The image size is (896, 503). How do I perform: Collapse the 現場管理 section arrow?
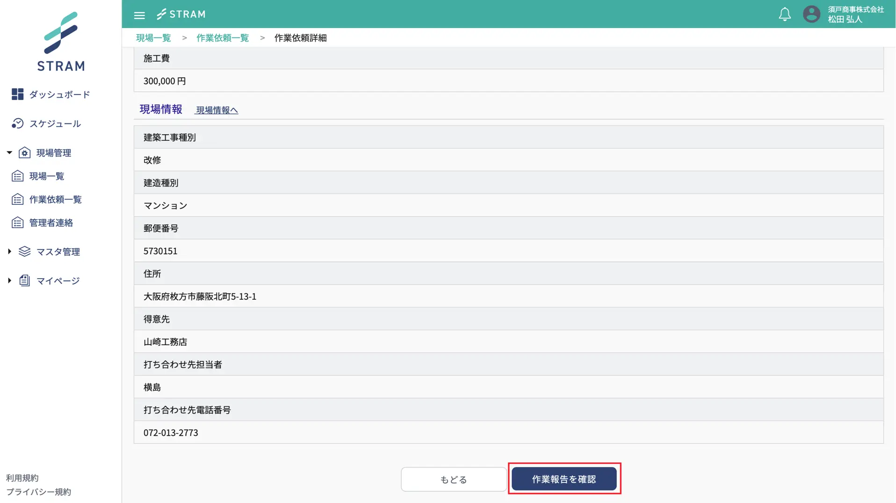9,152
